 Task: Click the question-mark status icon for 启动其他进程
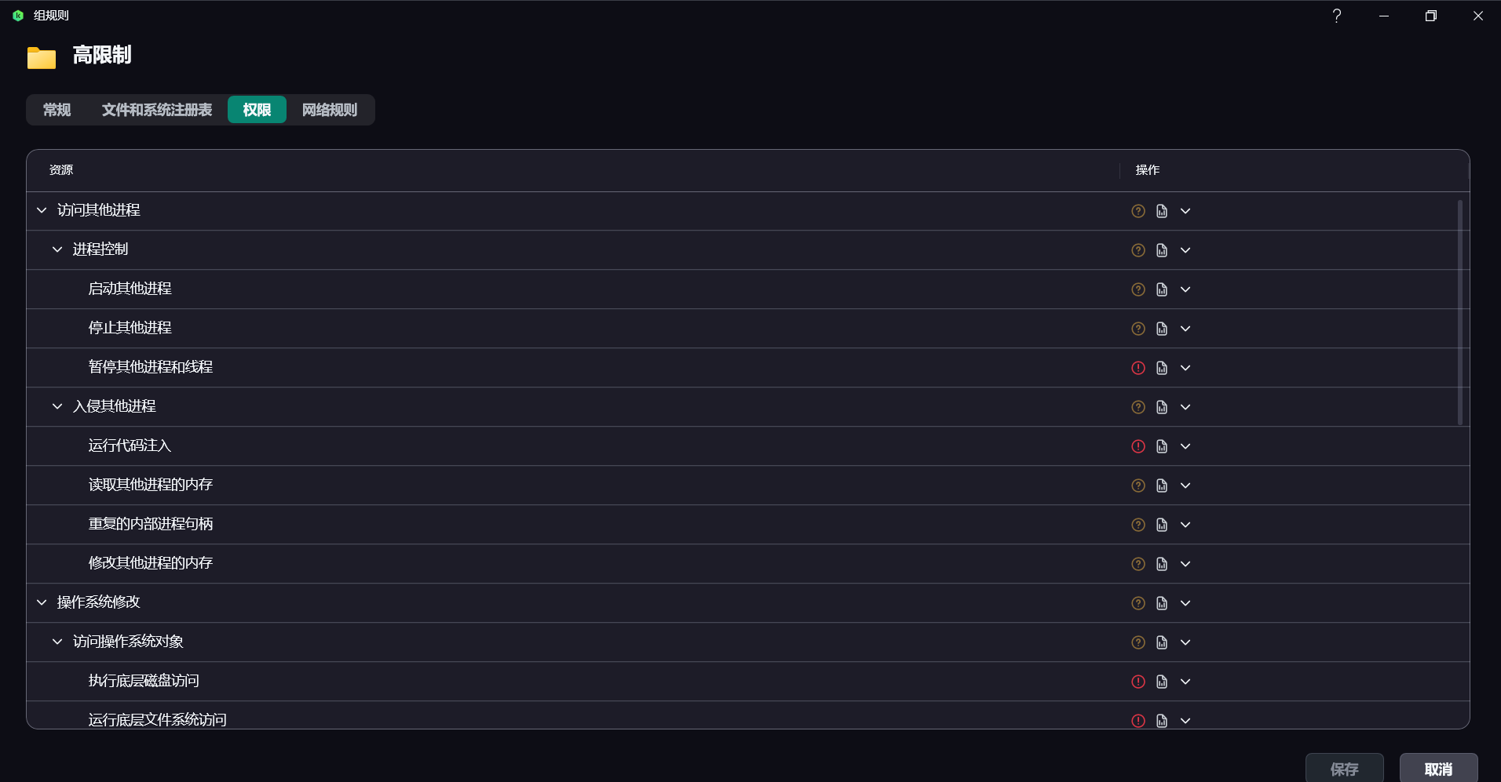pos(1138,289)
